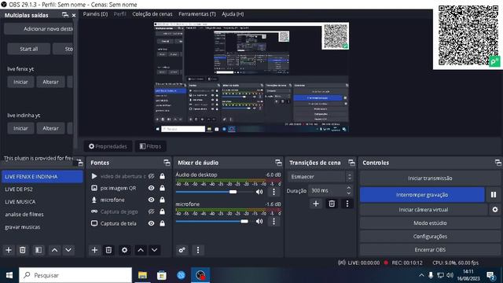Open Filtros tab for selected source
Screen dimensions: 503x283
(150, 146)
